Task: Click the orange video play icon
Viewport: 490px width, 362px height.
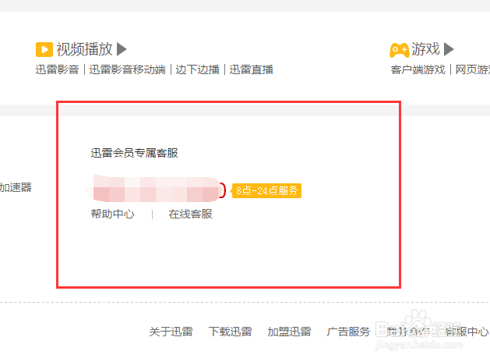Action: (44, 49)
